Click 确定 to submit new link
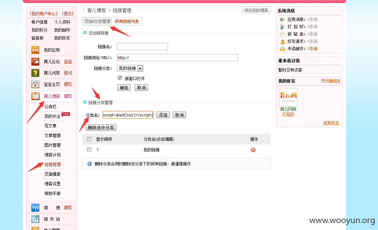This screenshot has height=230, width=378. [124, 88]
